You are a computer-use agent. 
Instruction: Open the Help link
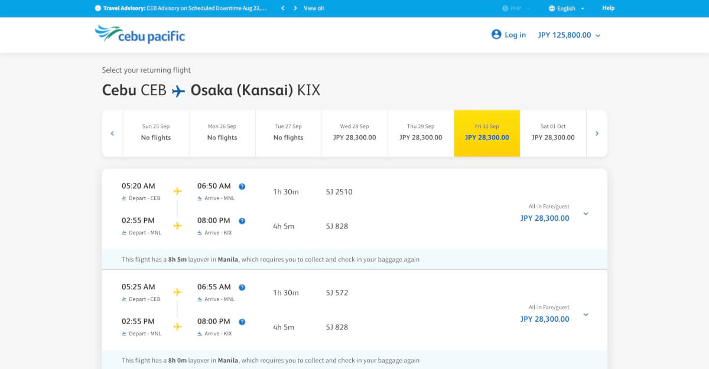(x=608, y=8)
